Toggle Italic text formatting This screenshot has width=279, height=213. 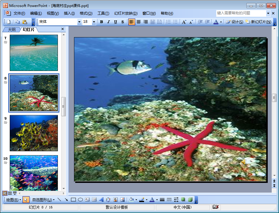point(108,22)
